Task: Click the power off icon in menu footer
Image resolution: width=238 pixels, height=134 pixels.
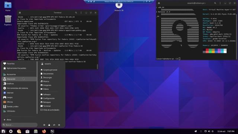Action: (x=59, y=125)
